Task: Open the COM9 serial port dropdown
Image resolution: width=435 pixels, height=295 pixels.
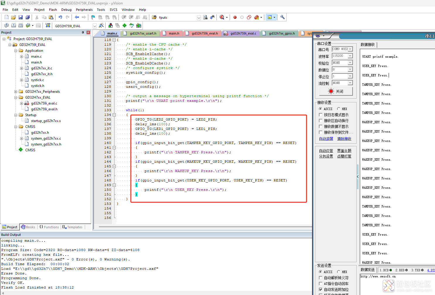Action: click(x=350, y=49)
